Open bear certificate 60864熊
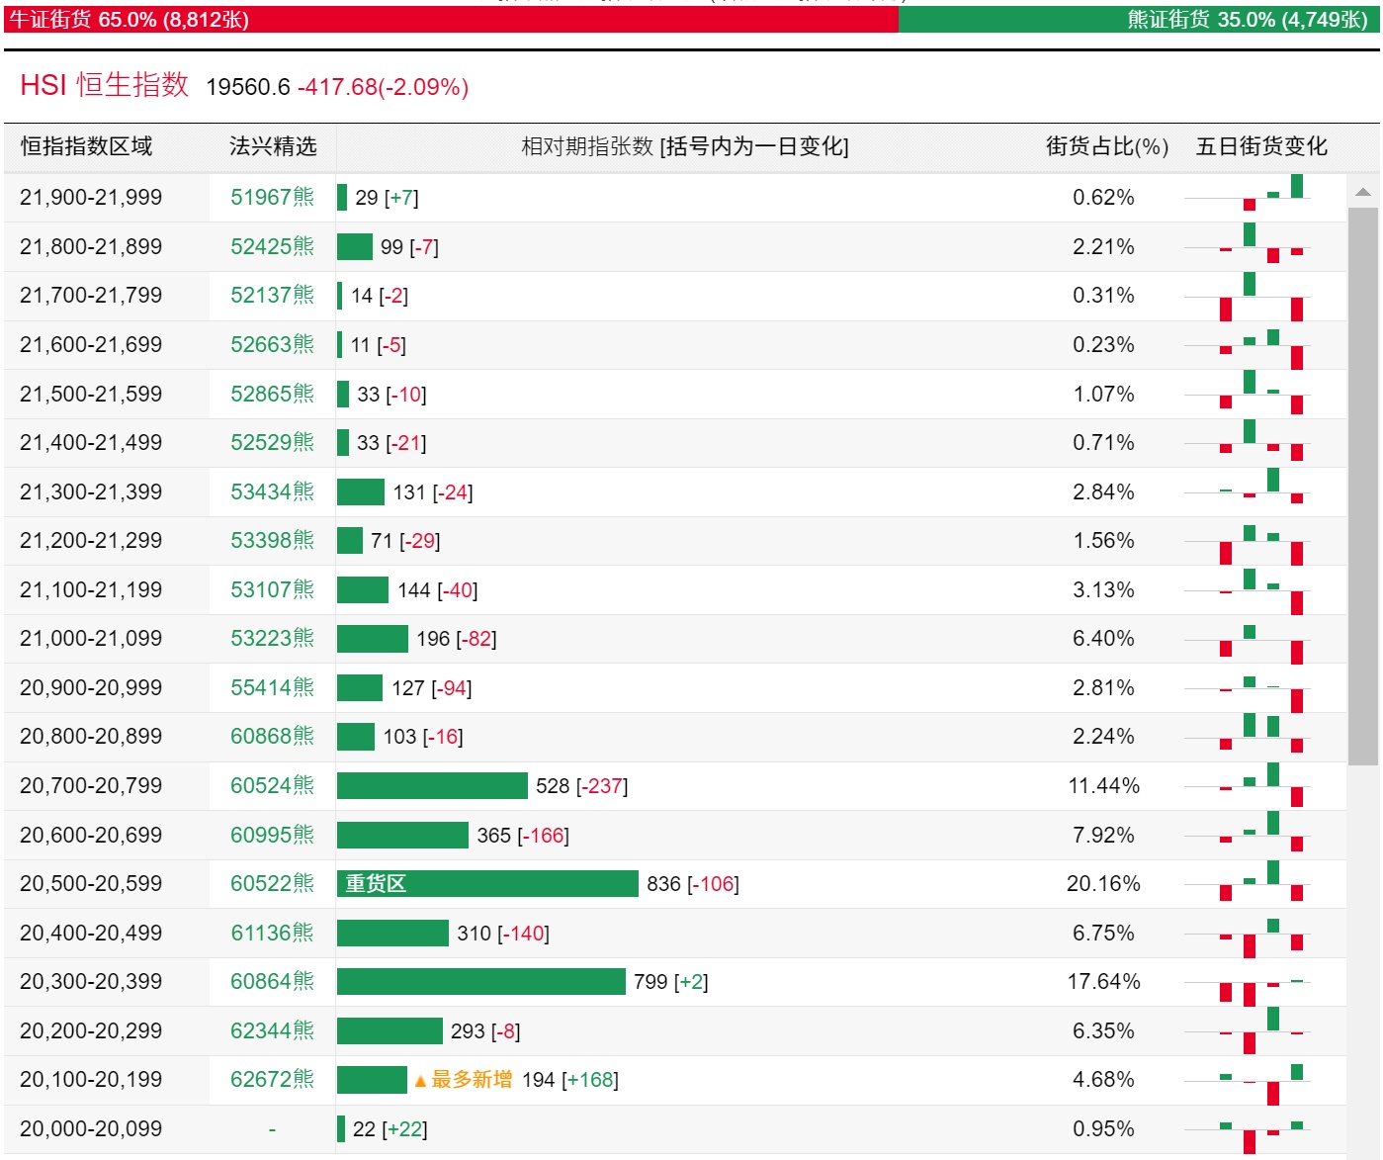Viewport: 1383px width, 1160px height. pyautogui.click(x=272, y=981)
